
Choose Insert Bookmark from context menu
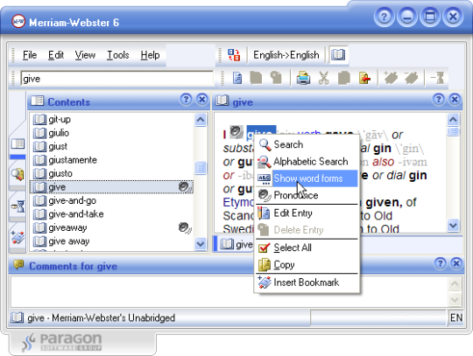307,283
